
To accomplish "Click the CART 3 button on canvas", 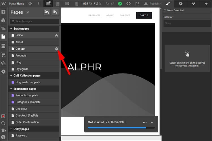I will click(144, 15).
